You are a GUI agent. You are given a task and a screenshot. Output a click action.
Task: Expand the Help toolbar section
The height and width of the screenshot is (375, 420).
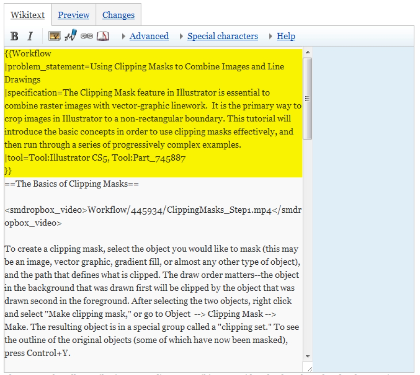[x=286, y=36]
